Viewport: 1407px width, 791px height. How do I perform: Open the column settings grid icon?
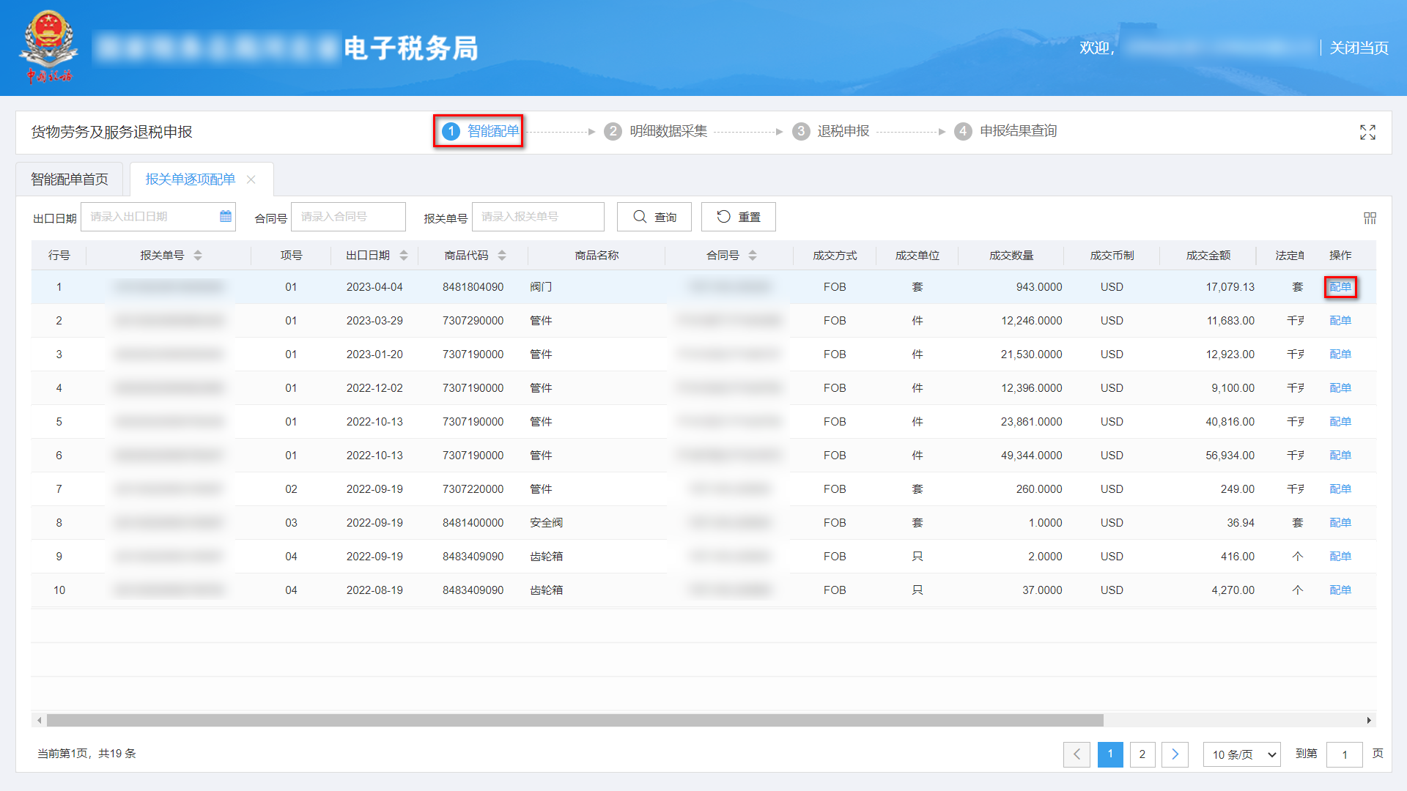(1370, 218)
